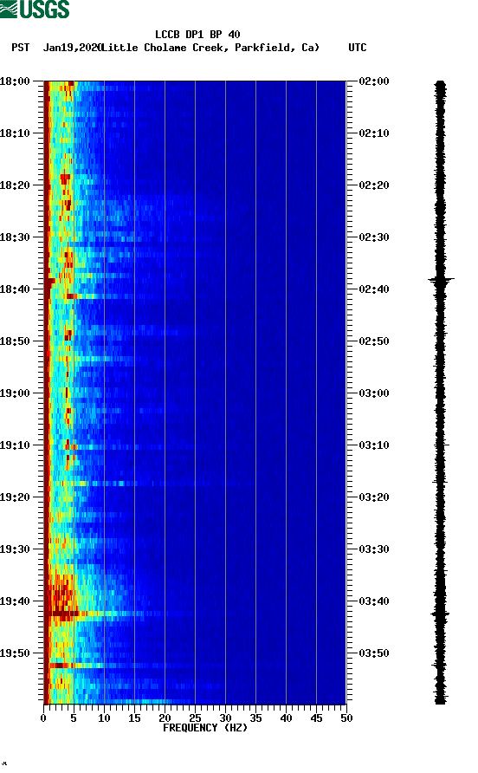Click the 18:30 PST time label

tap(15, 237)
